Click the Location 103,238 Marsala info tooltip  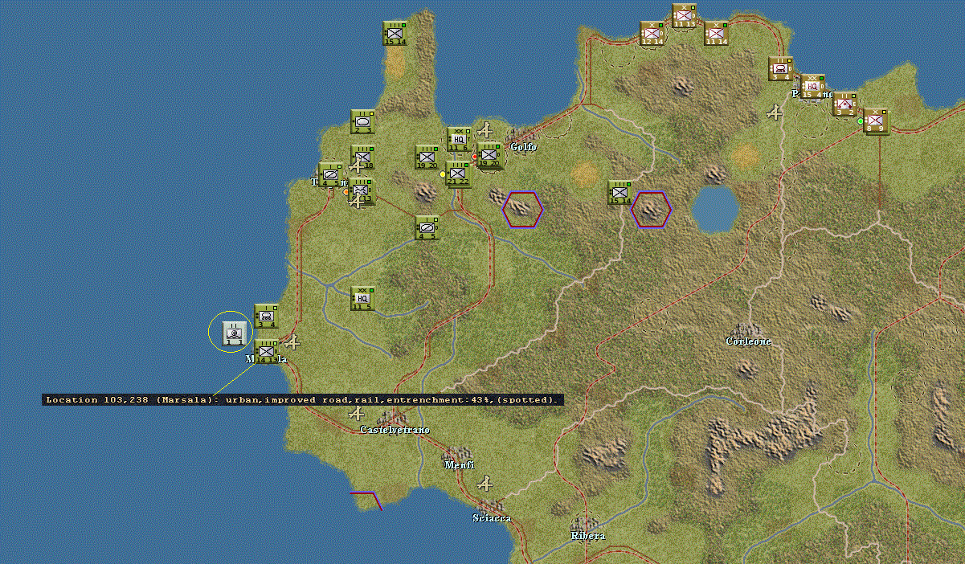pyautogui.click(x=302, y=399)
